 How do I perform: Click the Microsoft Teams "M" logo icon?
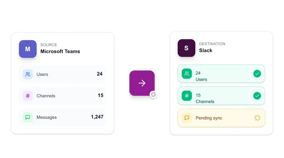pyautogui.click(x=28, y=49)
